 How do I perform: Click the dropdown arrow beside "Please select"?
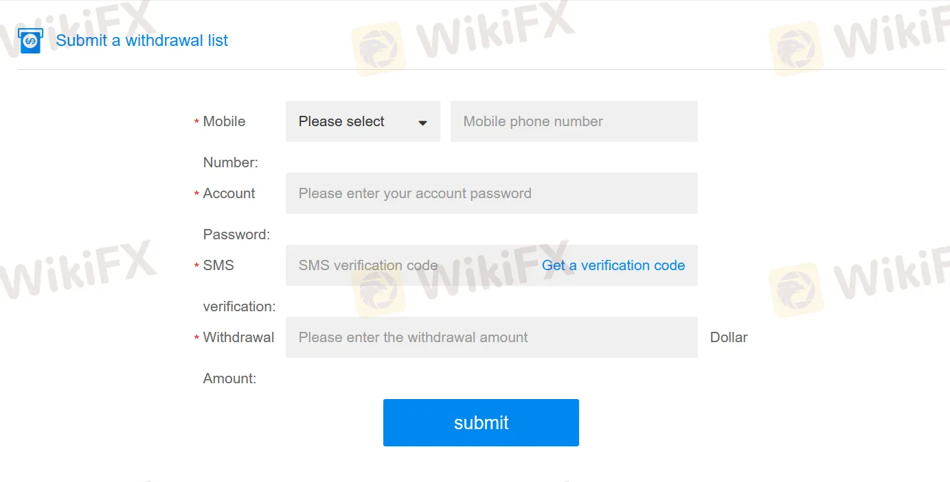point(422,123)
